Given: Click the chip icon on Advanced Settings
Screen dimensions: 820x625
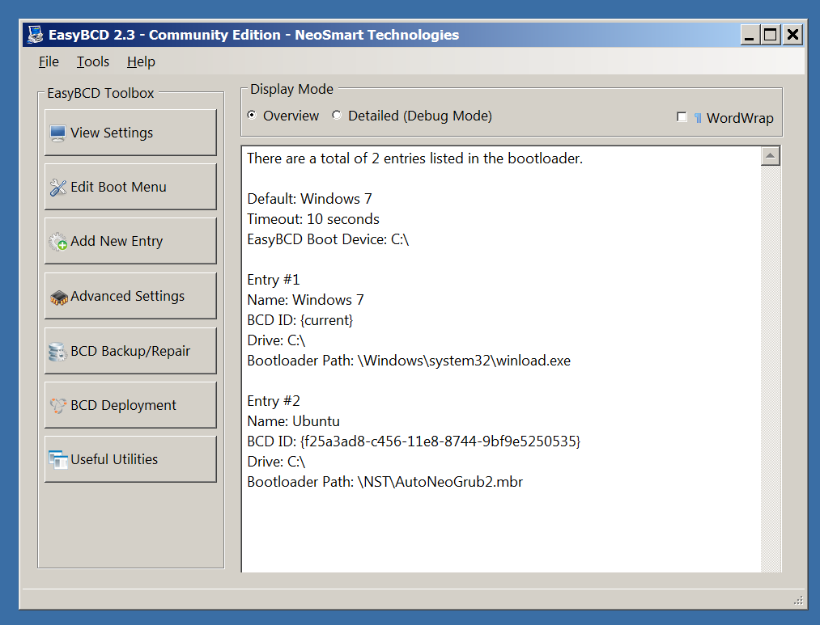Looking at the screenshot, I should pyautogui.click(x=58, y=297).
